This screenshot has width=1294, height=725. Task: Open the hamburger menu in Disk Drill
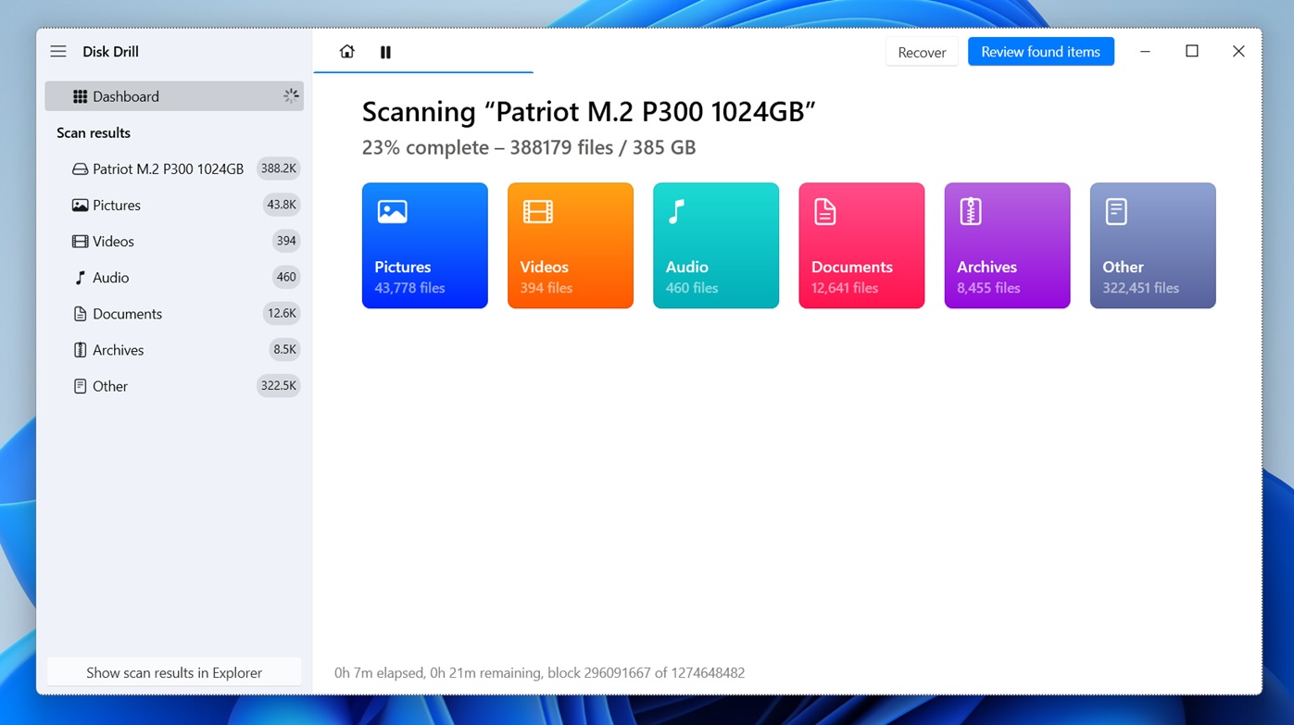click(x=58, y=52)
